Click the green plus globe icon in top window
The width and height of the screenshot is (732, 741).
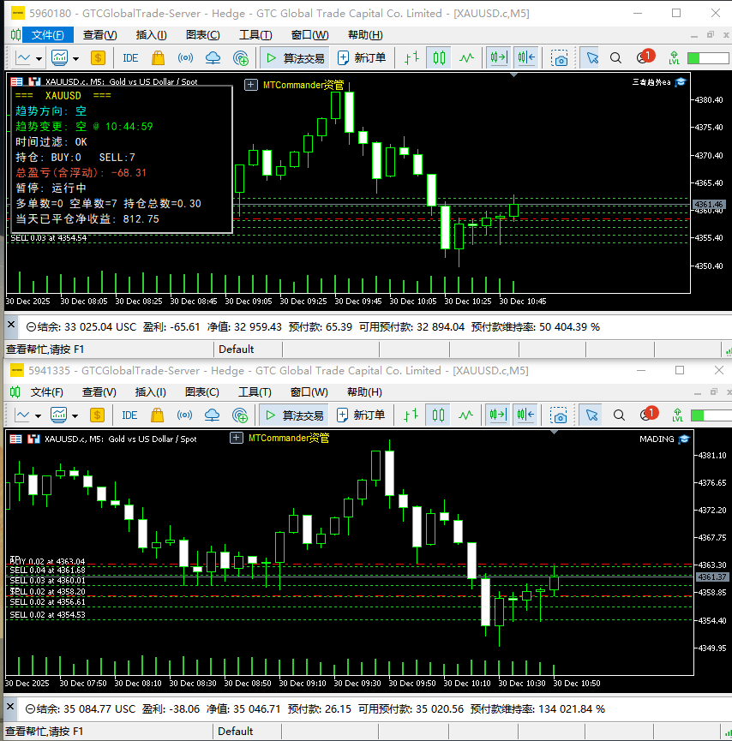click(x=241, y=58)
